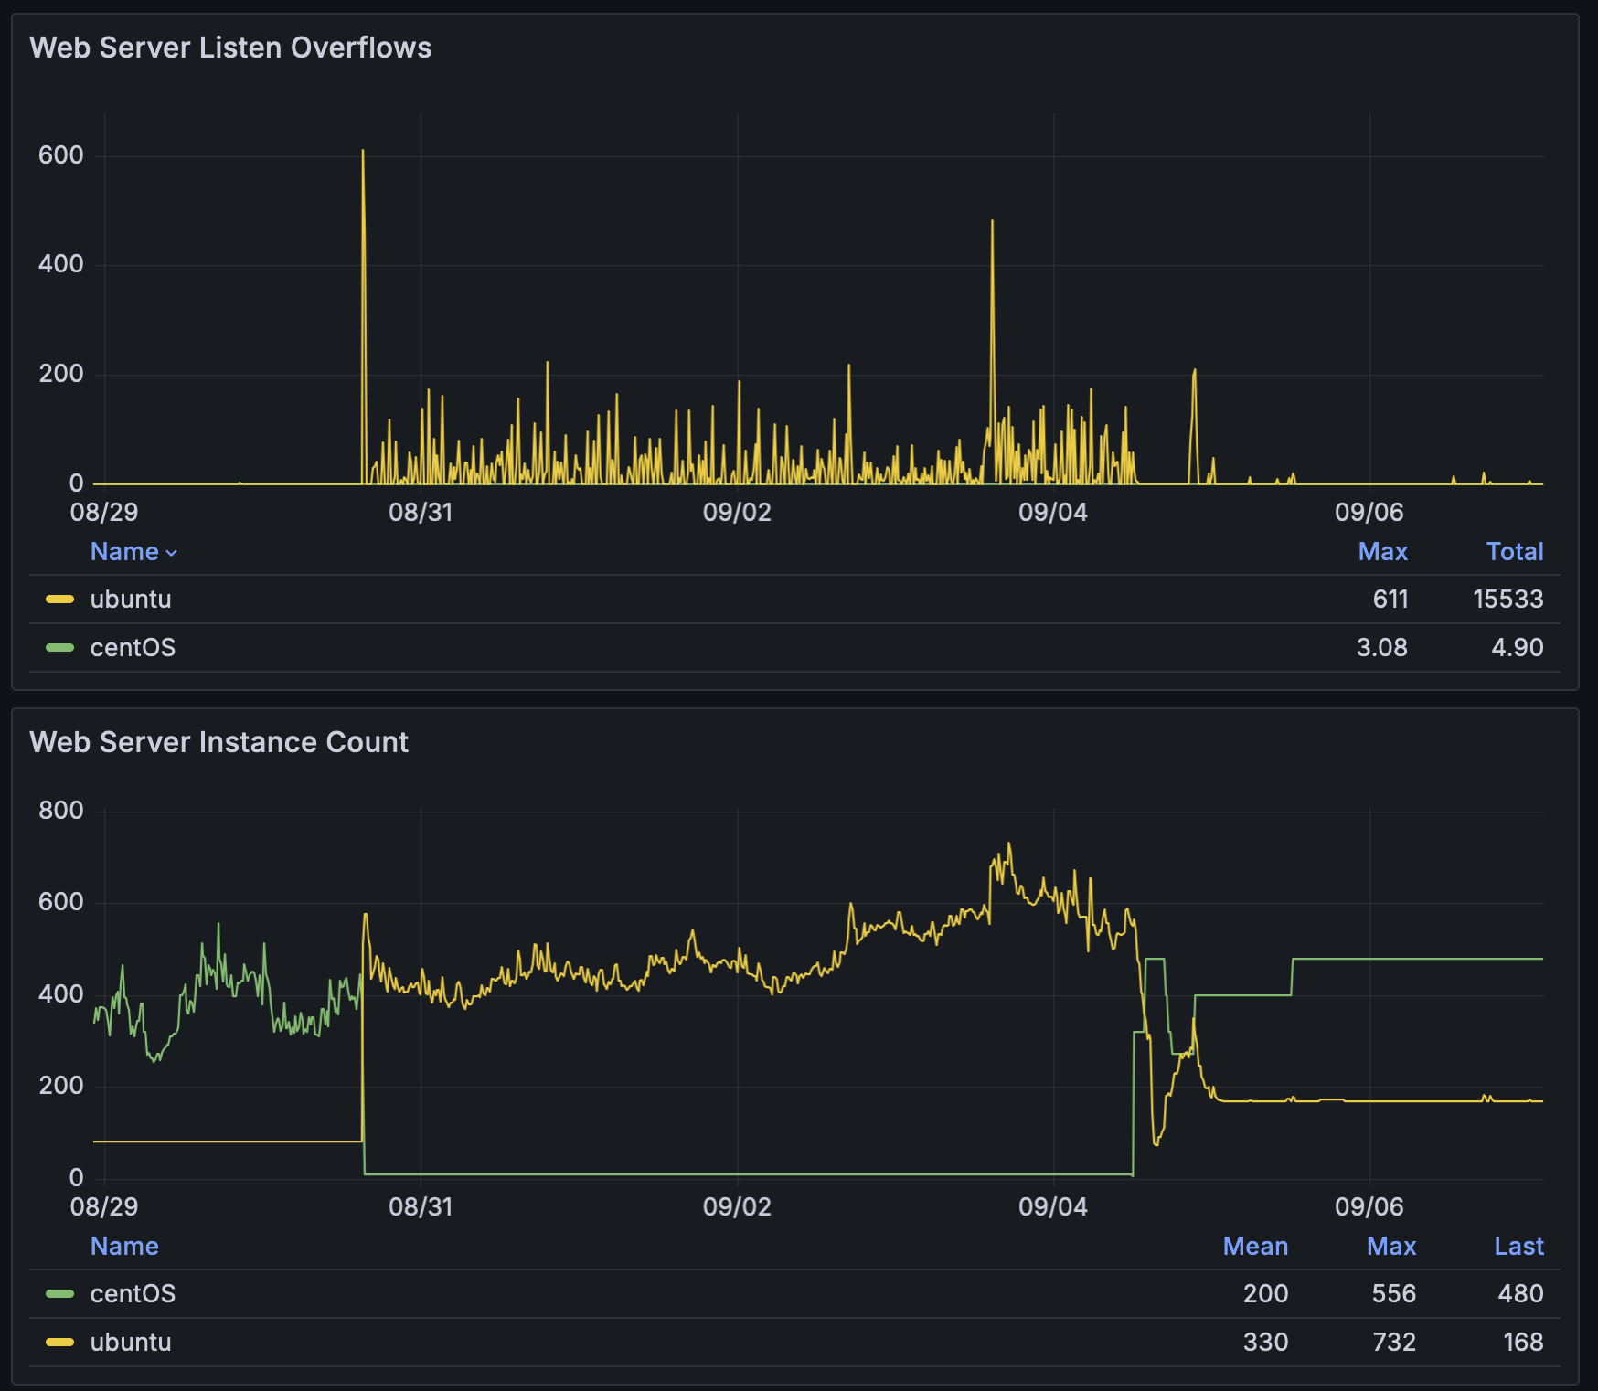1598x1391 pixels.
Task: Click green centOS color swatch in overflows legend
Action: pyautogui.click(x=59, y=648)
